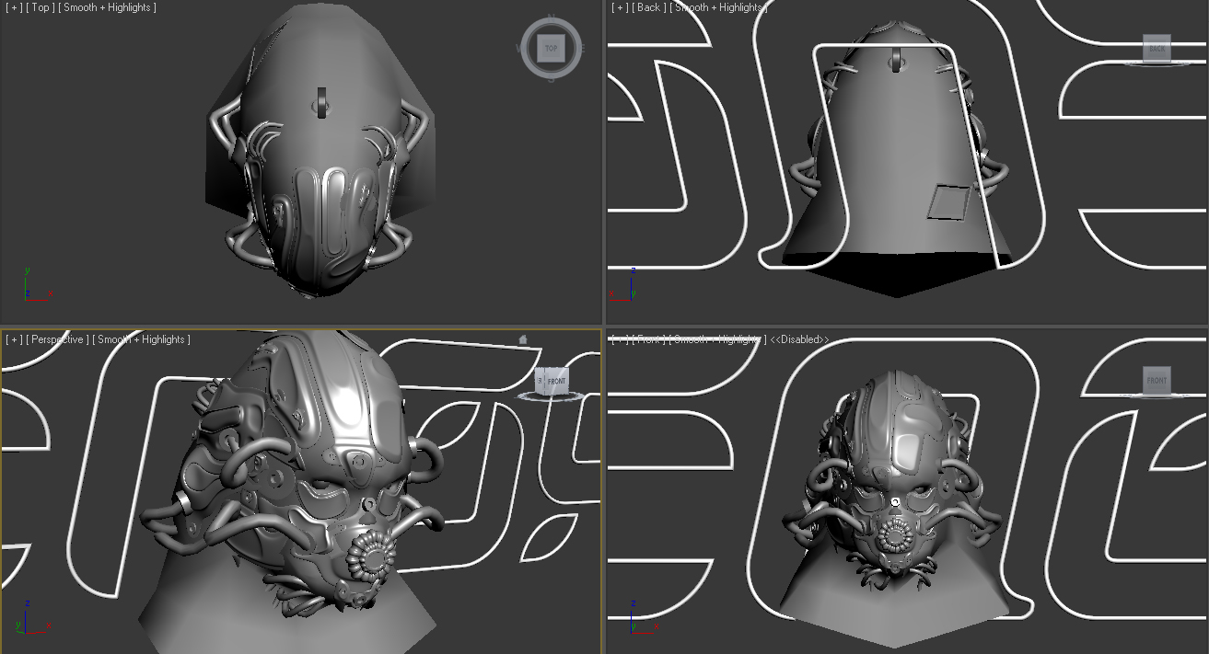The width and height of the screenshot is (1209, 654).
Task: Select the FRONT face on the Perspective ViewCube
Action: point(556,379)
